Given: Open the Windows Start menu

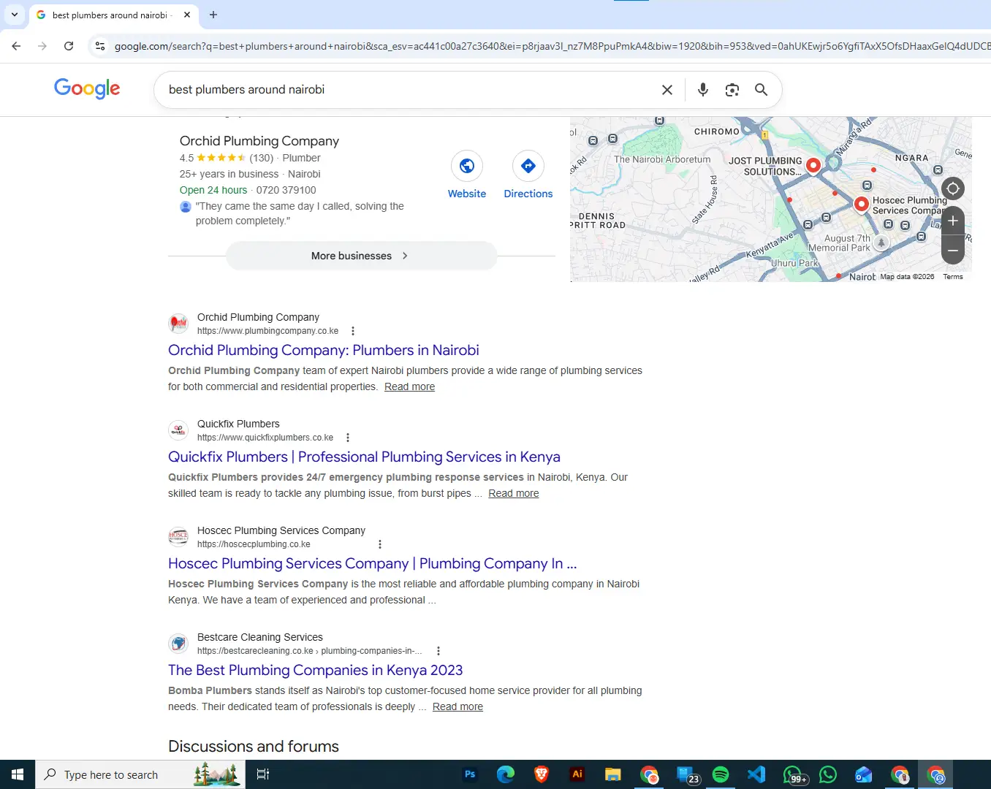Looking at the screenshot, I should coord(18,774).
